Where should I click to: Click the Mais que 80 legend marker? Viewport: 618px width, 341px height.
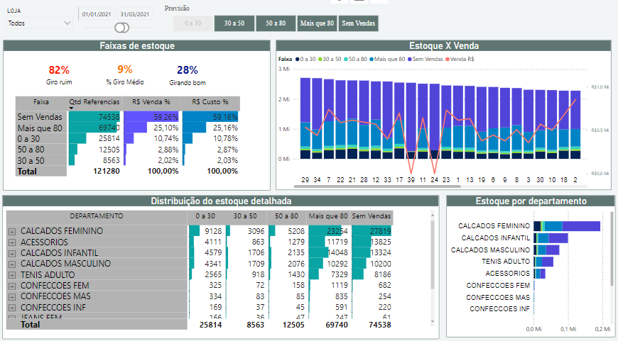pos(372,60)
